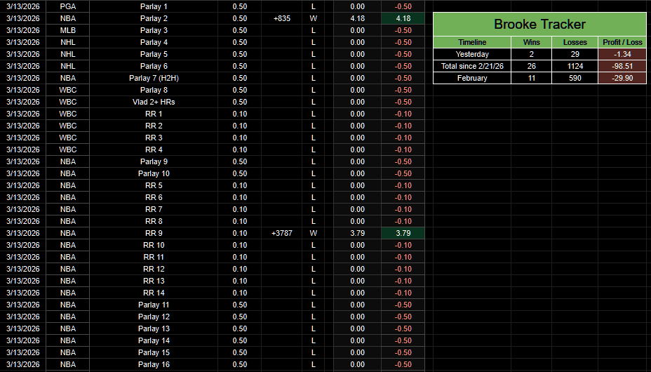Click the RR 5 cell

click(154, 185)
